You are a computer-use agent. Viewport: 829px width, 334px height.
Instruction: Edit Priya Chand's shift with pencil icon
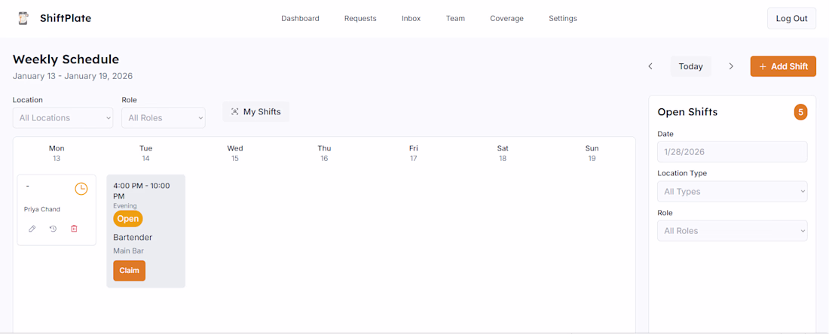coord(32,229)
